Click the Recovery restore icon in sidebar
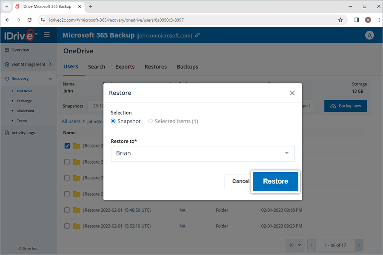Viewport: 383px width, 255px height. (7, 79)
